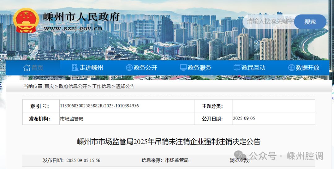The height and width of the screenshot is (169, 334).
Task: Focus the 请输入搜索关键字 search box
Action: (269, 21)
